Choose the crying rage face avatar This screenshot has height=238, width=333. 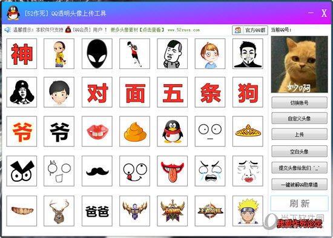(x=210, y=171)
